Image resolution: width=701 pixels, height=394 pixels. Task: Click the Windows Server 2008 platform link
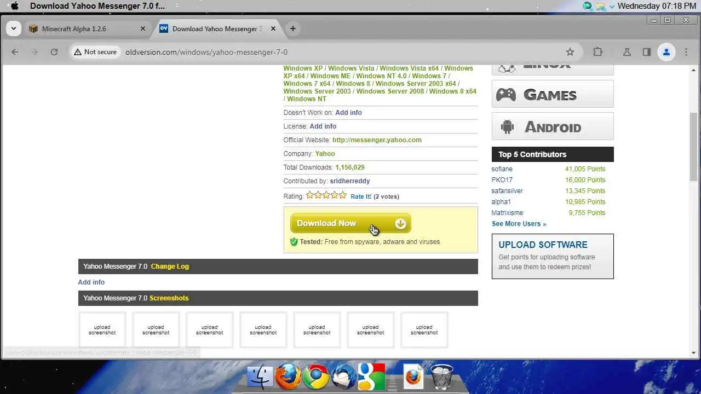coord(390,91)
